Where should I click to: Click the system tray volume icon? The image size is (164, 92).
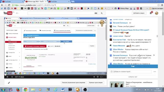pos(148,90)
